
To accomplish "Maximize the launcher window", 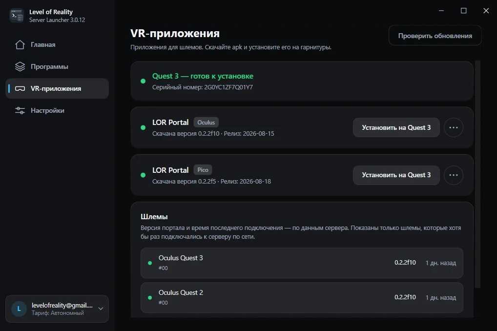I will 463,11.
